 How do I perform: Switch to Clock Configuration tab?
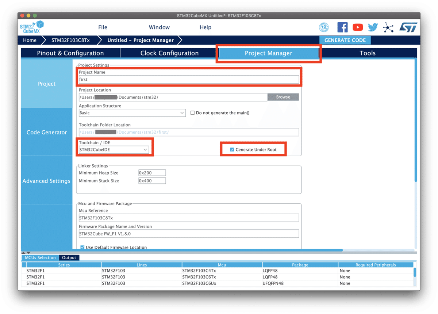coord(169,53)
